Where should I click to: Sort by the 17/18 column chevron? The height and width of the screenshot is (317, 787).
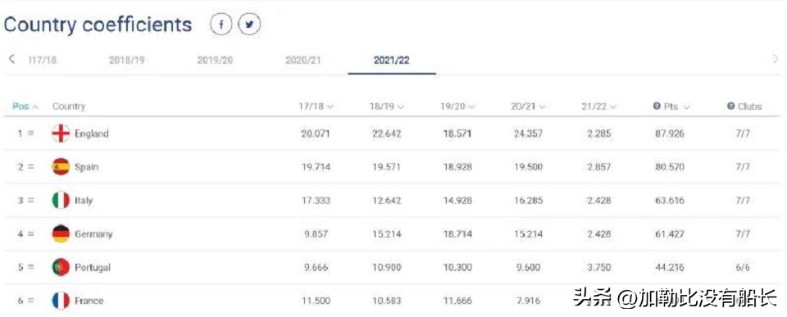330,106
